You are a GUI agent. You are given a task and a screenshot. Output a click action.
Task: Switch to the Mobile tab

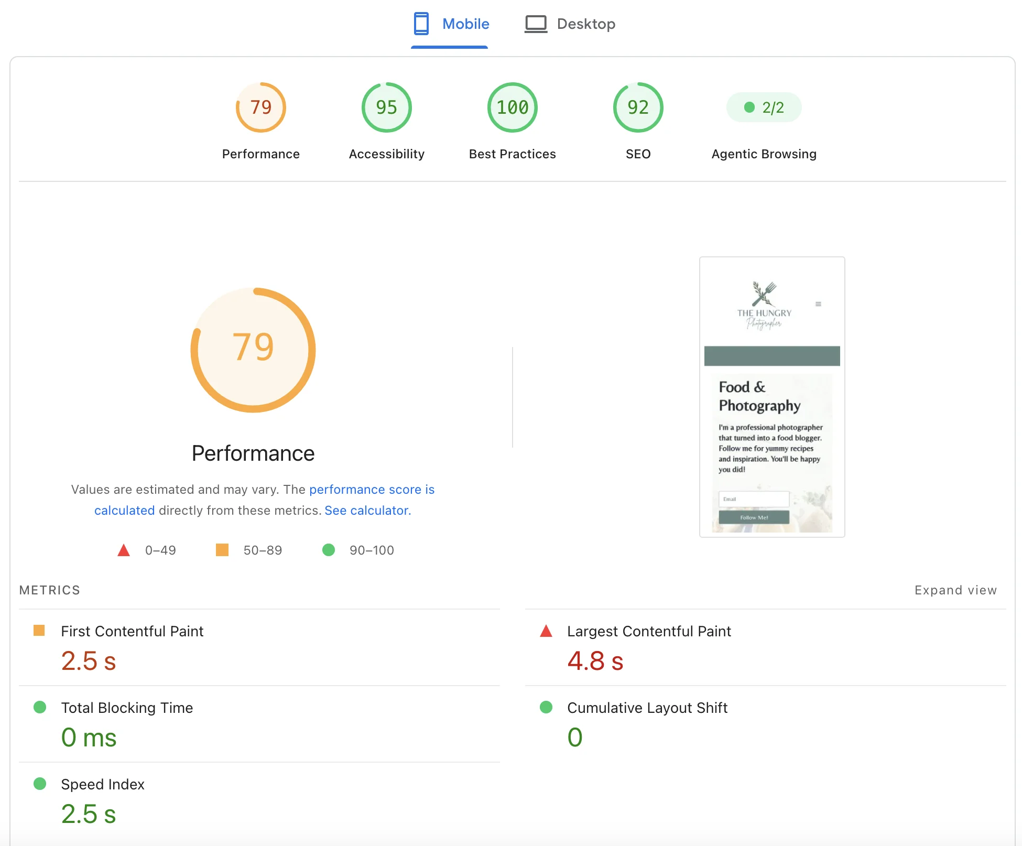tap(450, 24)
